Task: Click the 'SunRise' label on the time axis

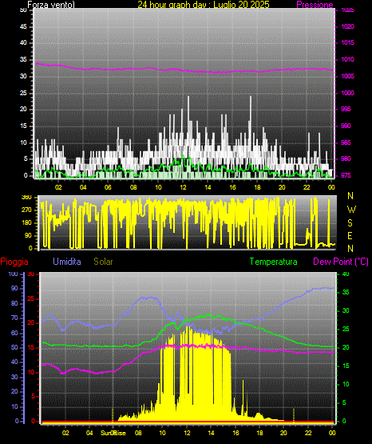Action: coord(113,433)
